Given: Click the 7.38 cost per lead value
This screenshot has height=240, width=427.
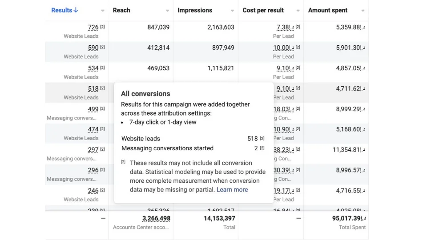Looking at the screenshot, I should click(x=285, y=27).
